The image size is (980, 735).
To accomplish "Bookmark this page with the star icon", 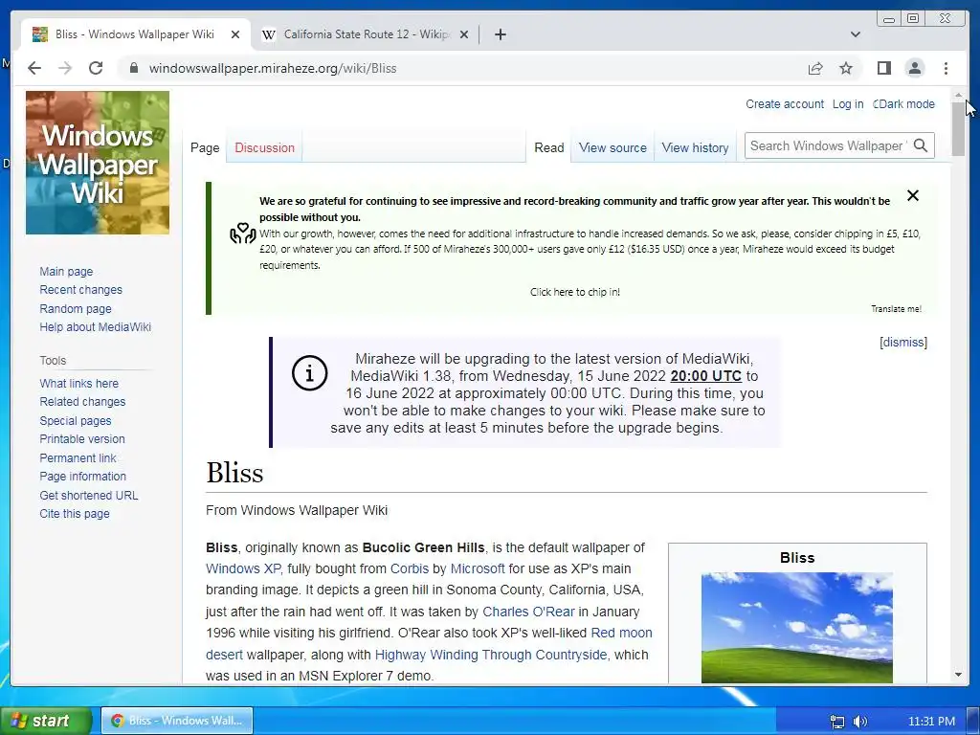I will 846,68.
